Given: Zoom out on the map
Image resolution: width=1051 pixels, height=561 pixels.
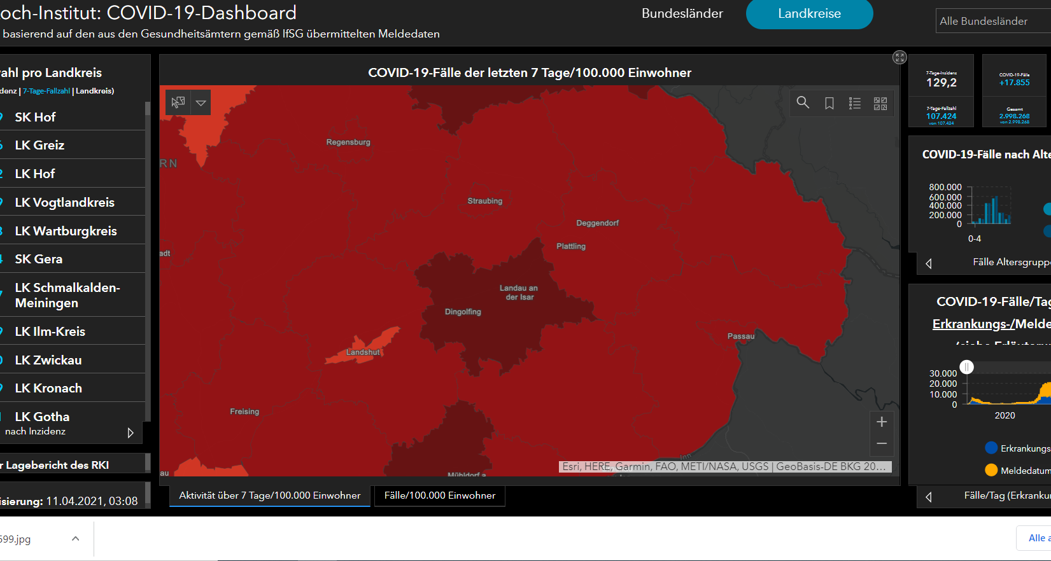Looking at the screenshot, I should [x=882, y=443].
